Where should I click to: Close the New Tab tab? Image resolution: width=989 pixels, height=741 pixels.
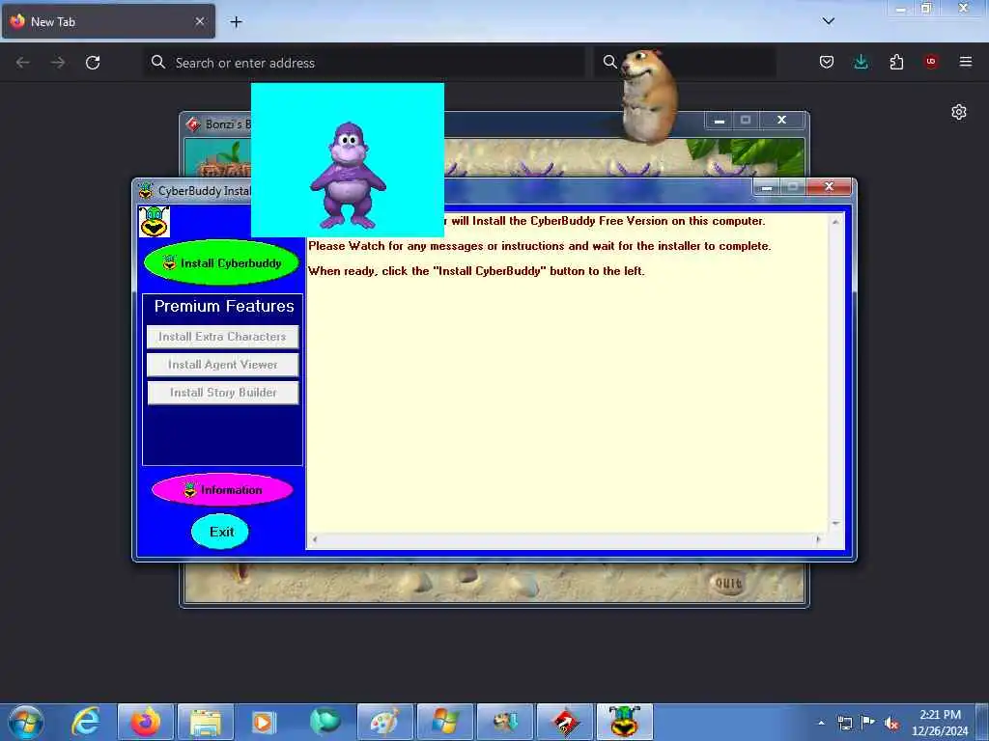(x=200, y=21)
